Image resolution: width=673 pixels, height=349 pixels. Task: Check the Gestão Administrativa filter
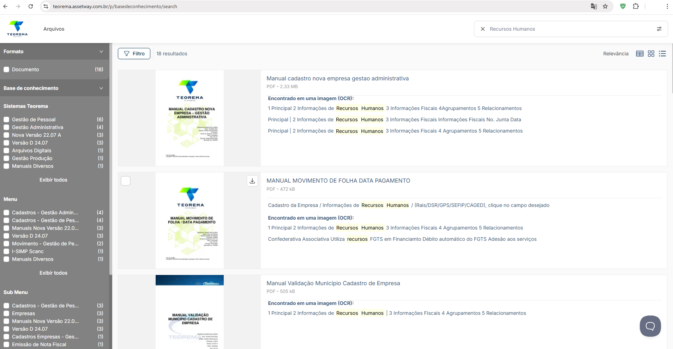[6, 127]
